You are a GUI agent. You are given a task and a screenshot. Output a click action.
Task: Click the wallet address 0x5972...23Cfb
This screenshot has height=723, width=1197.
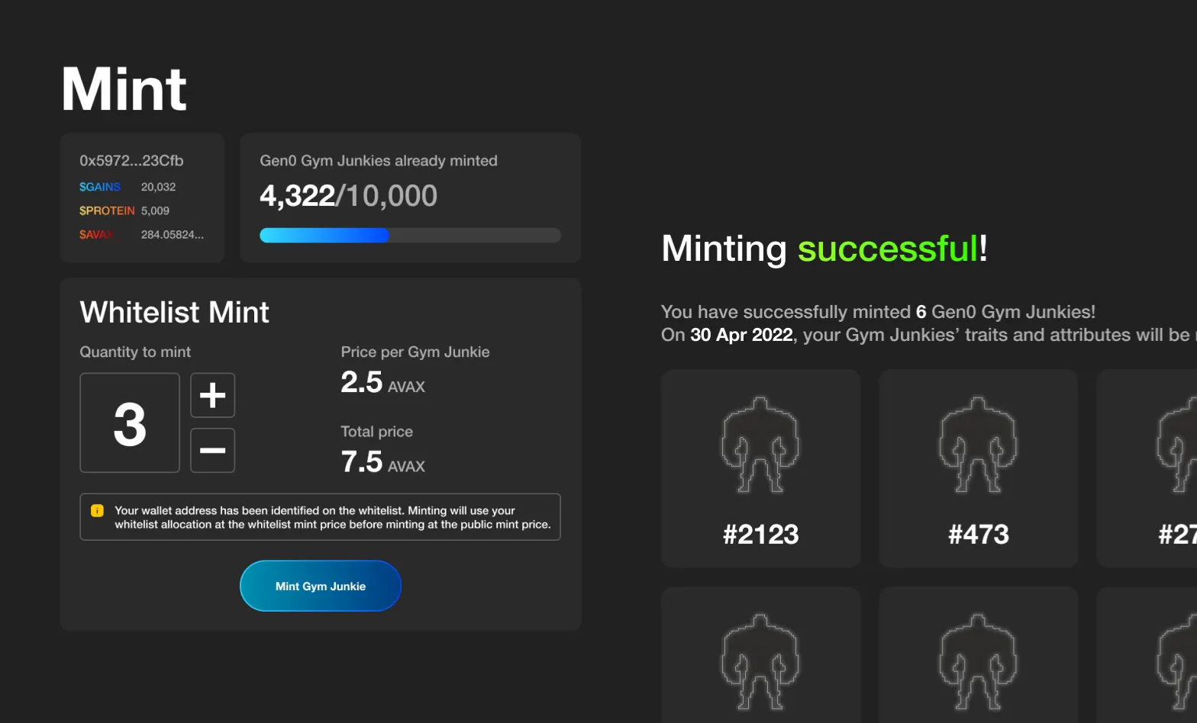point(131,161)
